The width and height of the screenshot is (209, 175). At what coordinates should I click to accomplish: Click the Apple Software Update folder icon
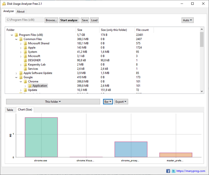(21, 73)
